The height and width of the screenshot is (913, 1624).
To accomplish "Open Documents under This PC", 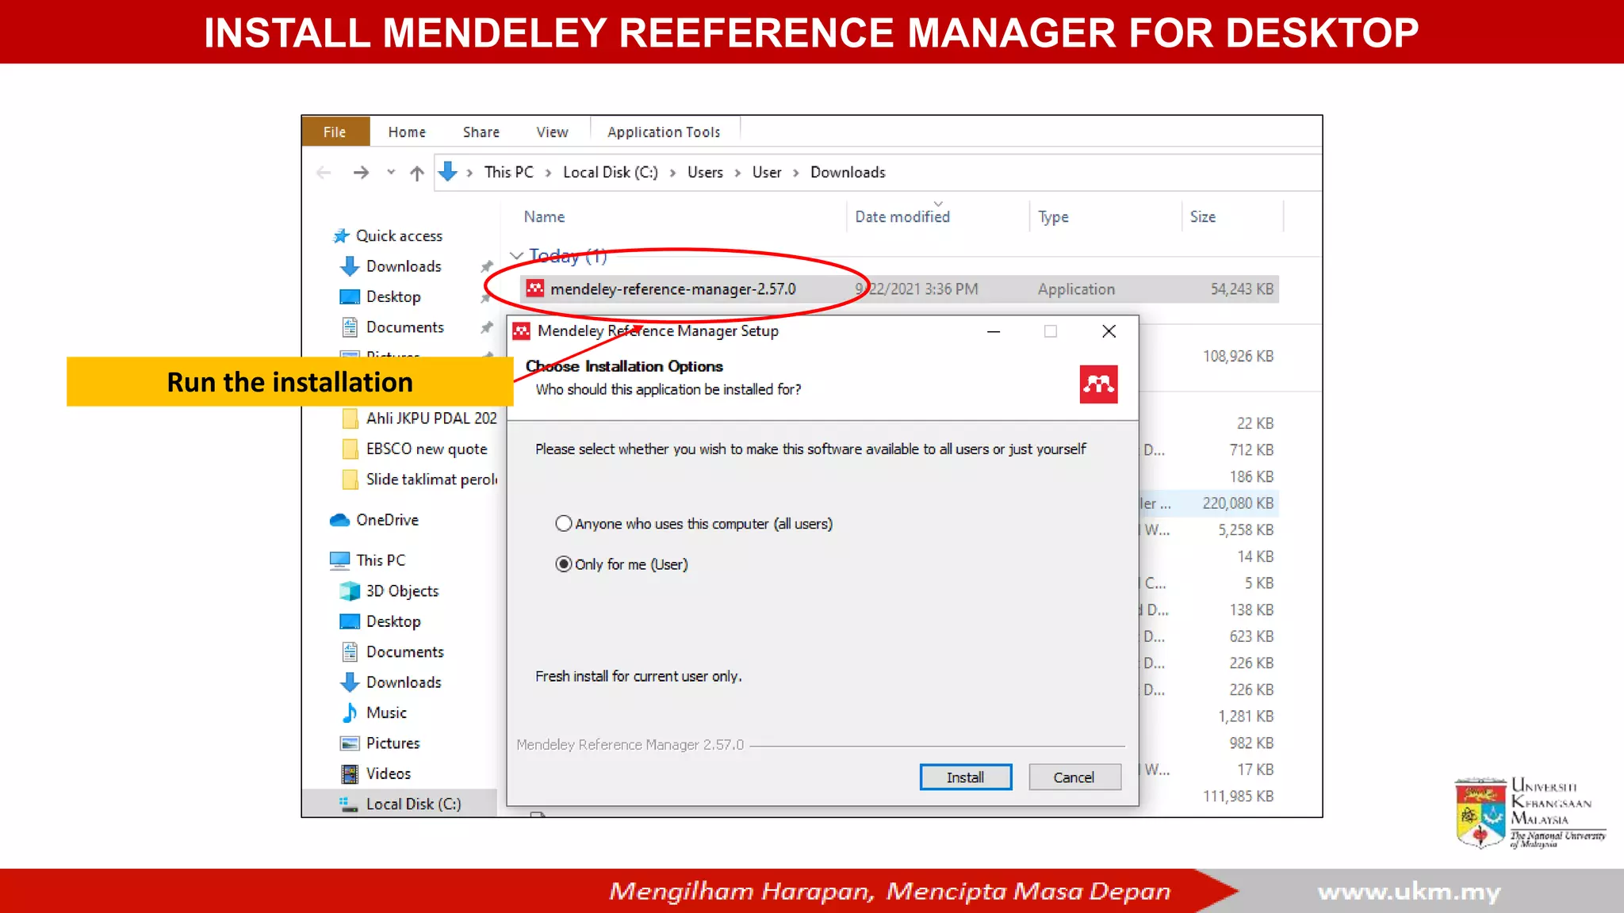I will pos(404,652).
